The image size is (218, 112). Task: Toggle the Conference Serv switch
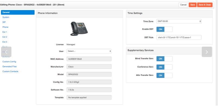coord(164,67)
